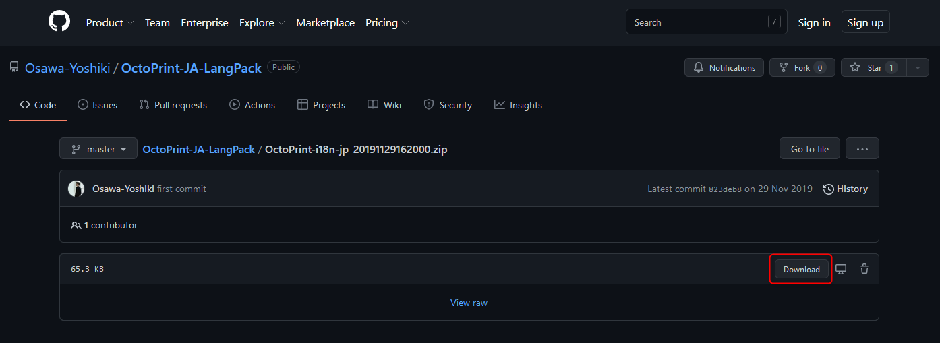Viewport: 940px width, 343px height.
Task: Open the Osawa-Yoshiki owner profile link
Action: tap(67, 68)
